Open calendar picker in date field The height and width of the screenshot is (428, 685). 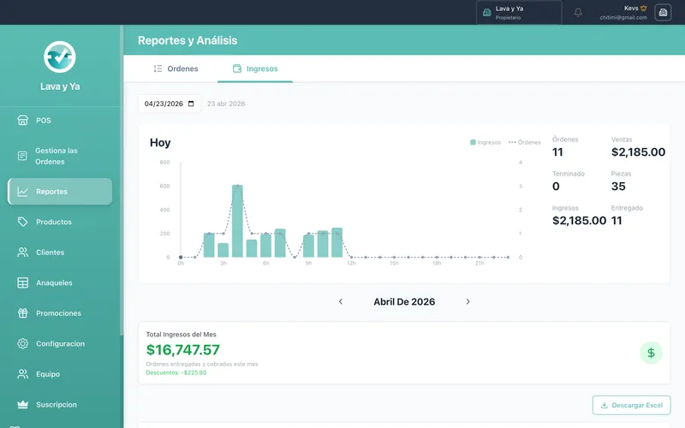pos(191,104)
